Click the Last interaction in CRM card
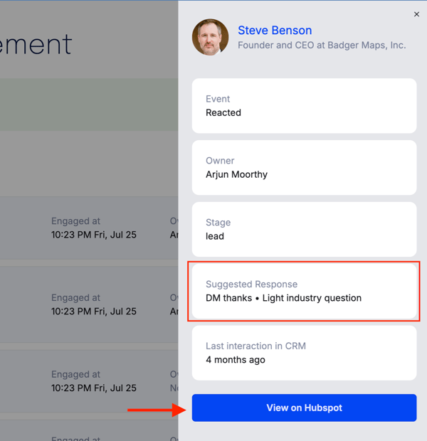This screenshot has height=441, width=427. click(x=304, y=353)
